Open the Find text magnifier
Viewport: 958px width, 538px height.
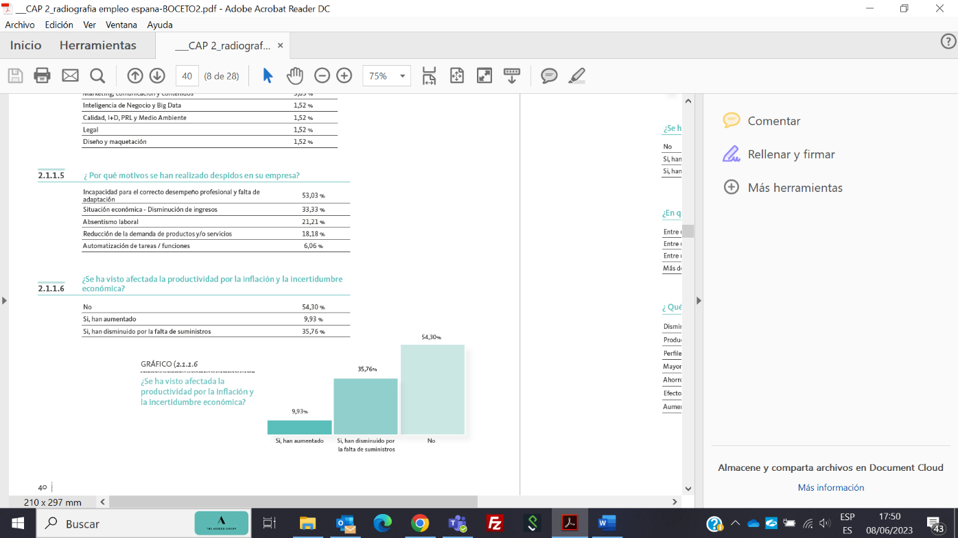tap(97, 75)
